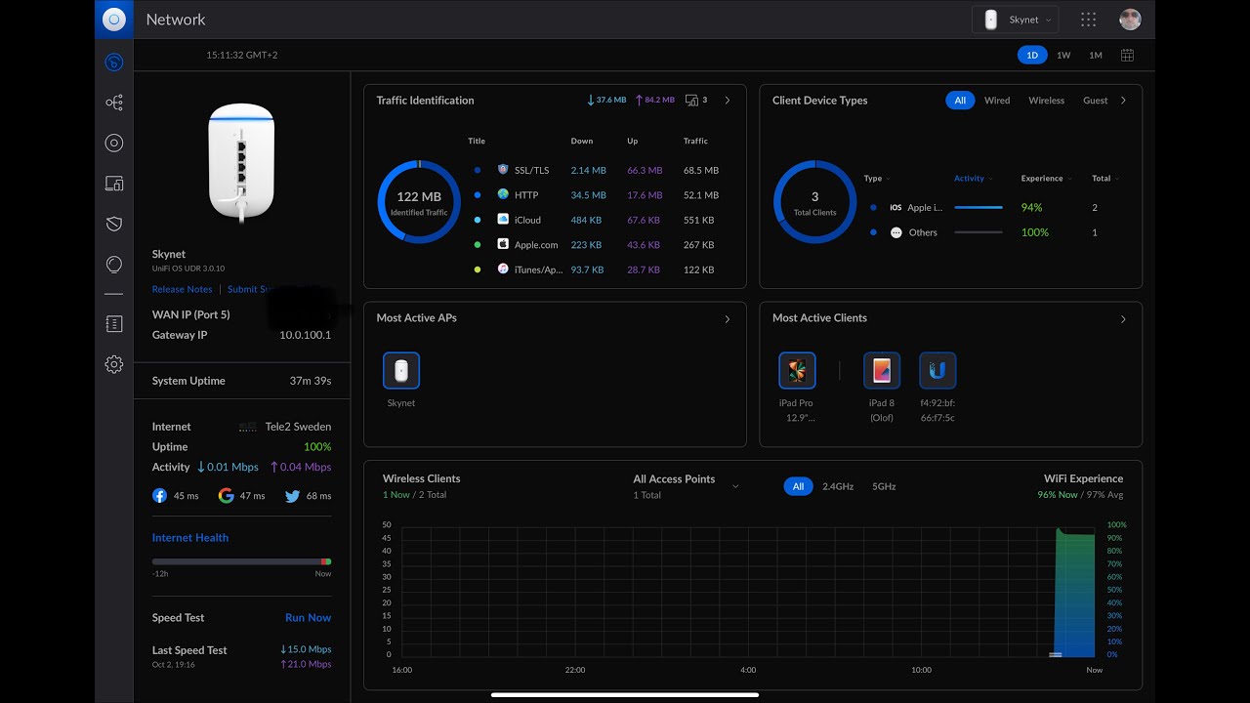Image resolution: width=1250 pixels, height=703 pixels.
Task: Switch to the Guest clients tab
Action: point(1095,101)
